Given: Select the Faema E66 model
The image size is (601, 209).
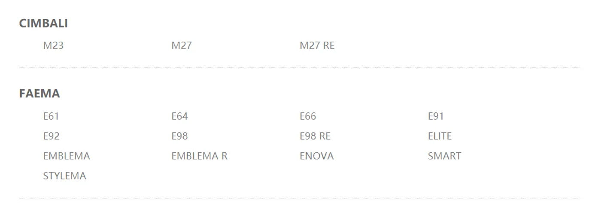Looking at the screenshot, I should click(308, 116).
